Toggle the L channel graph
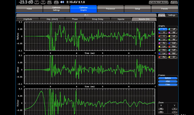 pos(163,29)
